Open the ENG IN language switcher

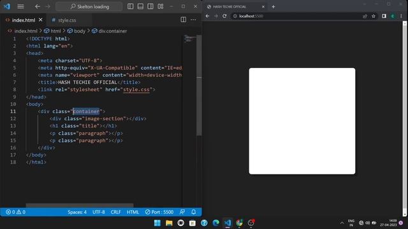tap(351, 223)
